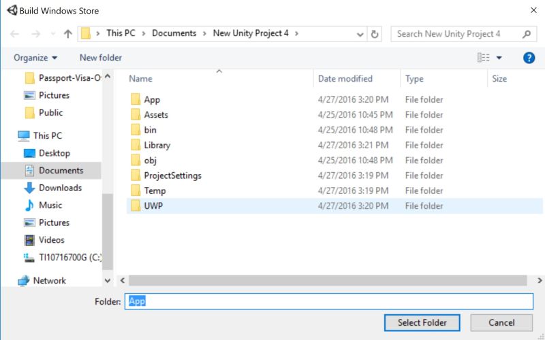Open Public folder in sidebar
545x340 pixels.
click(44, 112)
